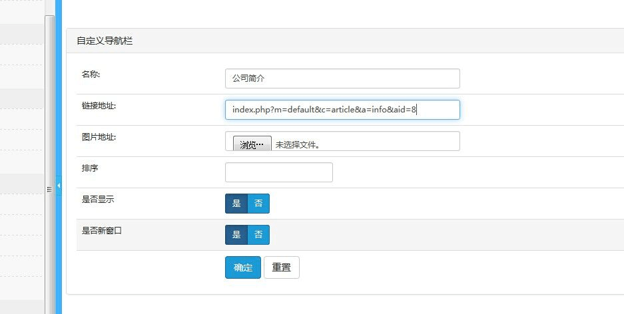Focus the 排序 sort order field
The height and width of the screenshot is (314, 624).
click(x=278, y=172)
